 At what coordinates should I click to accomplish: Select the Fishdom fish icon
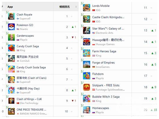(x=86, y=76)
